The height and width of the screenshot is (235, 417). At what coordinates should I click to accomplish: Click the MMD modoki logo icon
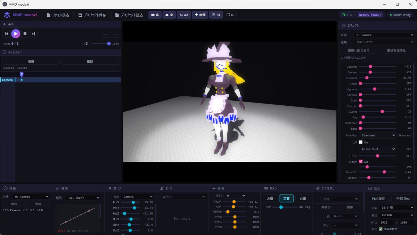click(x=7, y=15)
